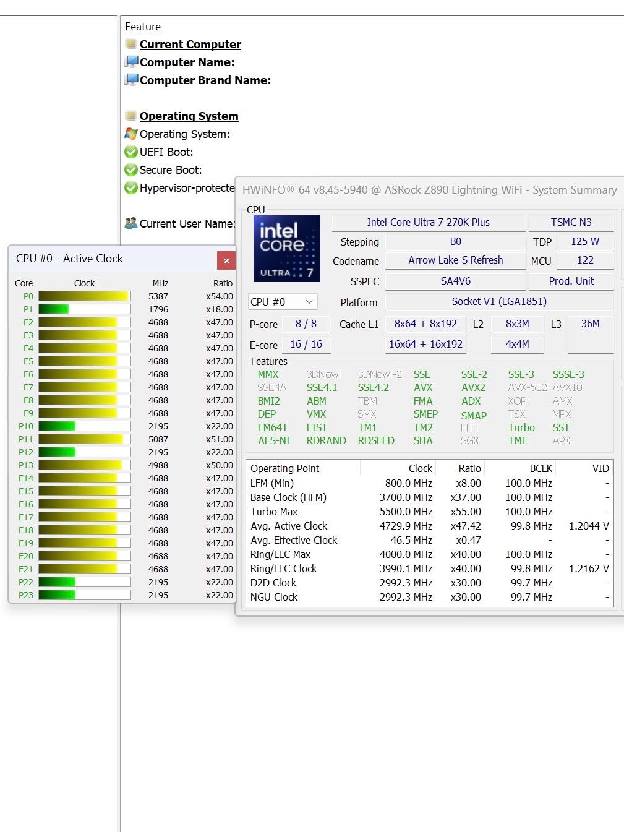Image resolution: width=624 pixels, height=832 pixels.
Task: Click the Current Computer folder icon
Action: coord(130,44)
